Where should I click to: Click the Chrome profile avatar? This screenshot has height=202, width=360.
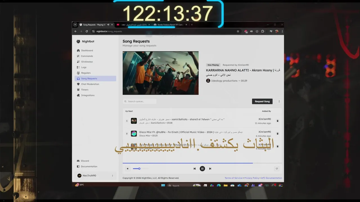277,31
